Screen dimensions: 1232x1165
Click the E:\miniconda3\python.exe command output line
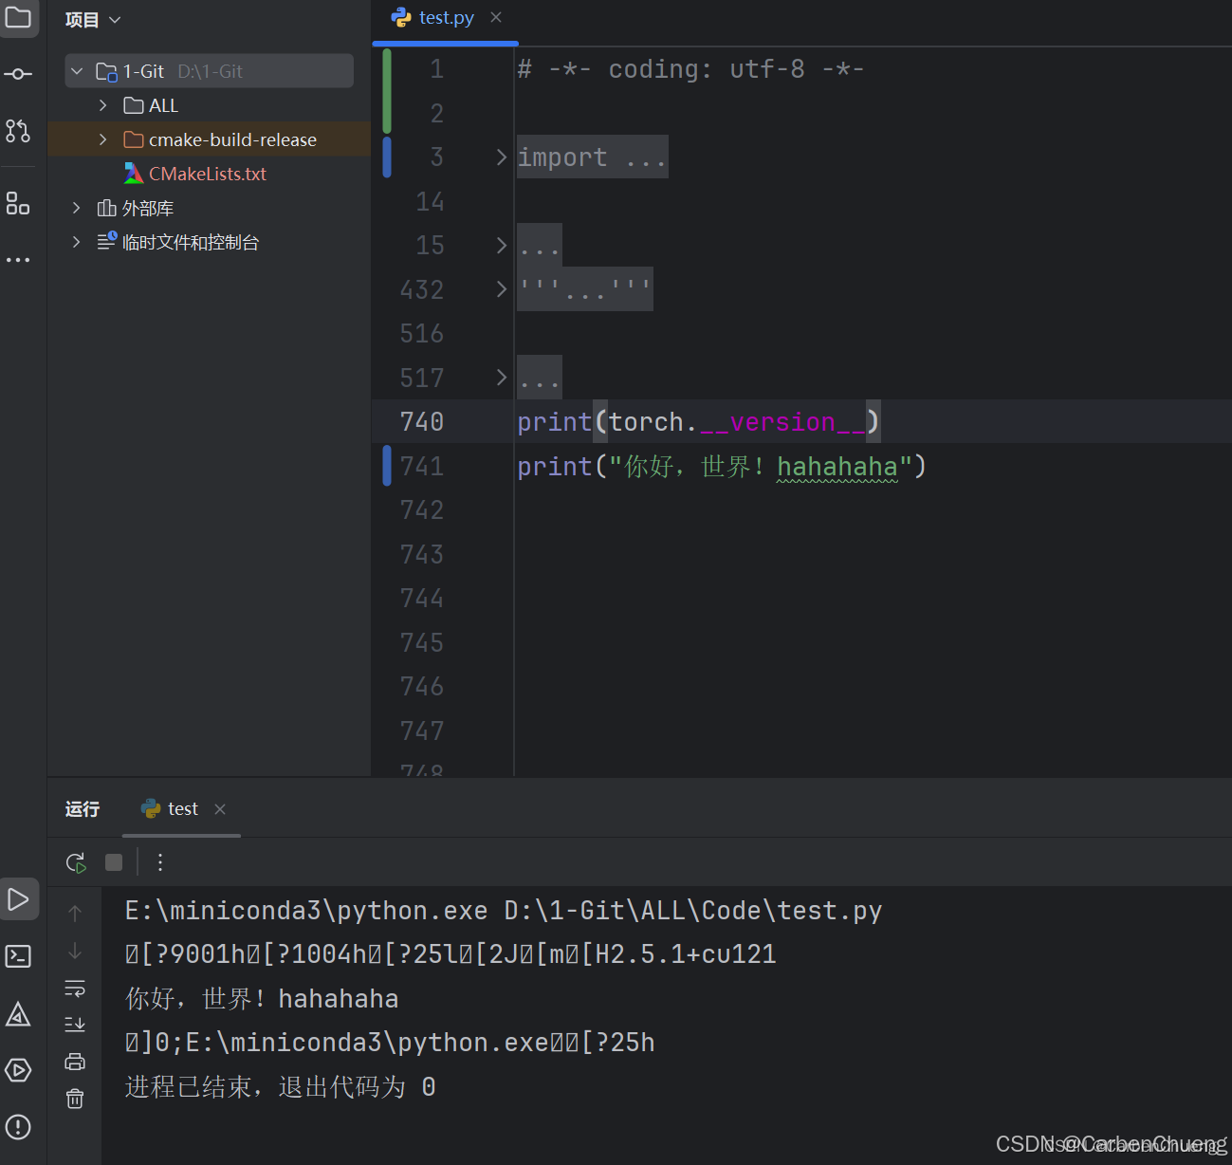tap(504, 911)
